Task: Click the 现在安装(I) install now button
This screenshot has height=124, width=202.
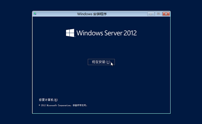Action: tap(101, 62)
